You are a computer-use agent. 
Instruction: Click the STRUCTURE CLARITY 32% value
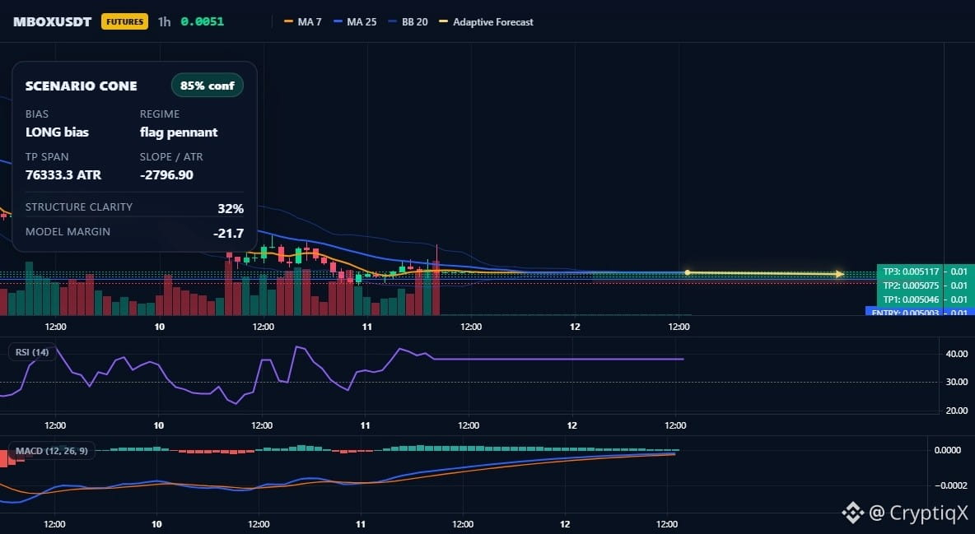coord(231,209)
